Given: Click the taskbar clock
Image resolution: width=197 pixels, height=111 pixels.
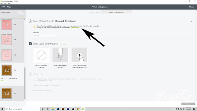Looking at the screenshot, I should coord(188,109).
